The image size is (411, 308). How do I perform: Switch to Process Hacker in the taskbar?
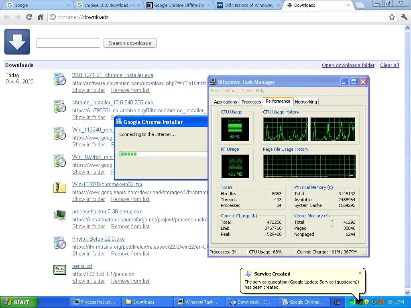pyautogui.click(x=95, y=302)
